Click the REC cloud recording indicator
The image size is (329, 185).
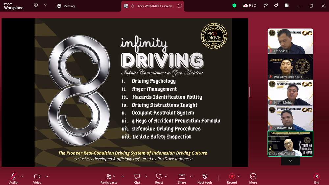pos(249,6)
